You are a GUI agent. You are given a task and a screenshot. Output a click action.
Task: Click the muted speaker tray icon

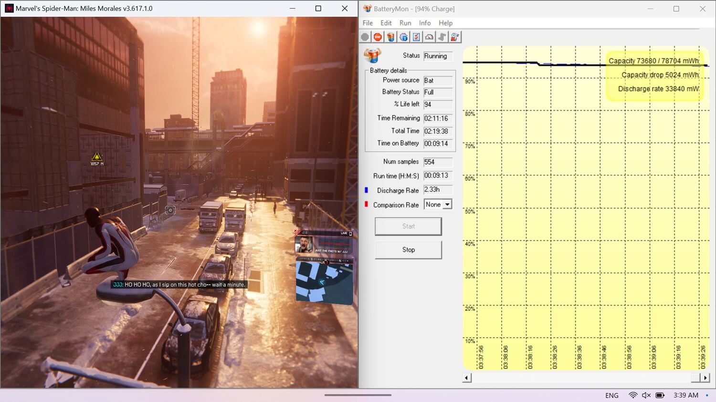click(646, 395)
